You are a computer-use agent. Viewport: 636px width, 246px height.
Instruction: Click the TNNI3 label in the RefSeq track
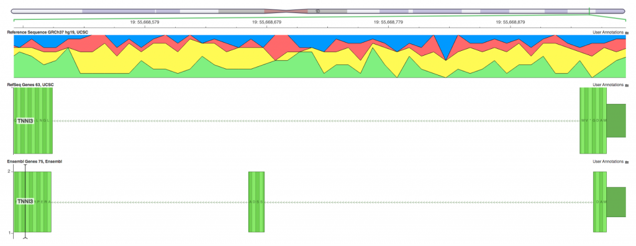25,121
